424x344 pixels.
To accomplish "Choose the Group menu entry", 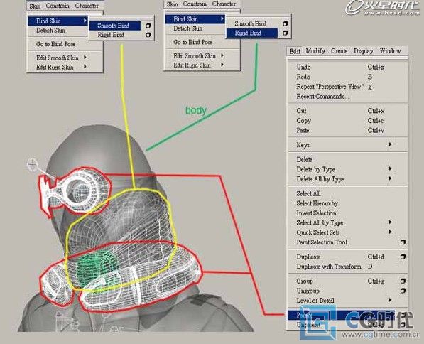I will click(x=305, y=281).
